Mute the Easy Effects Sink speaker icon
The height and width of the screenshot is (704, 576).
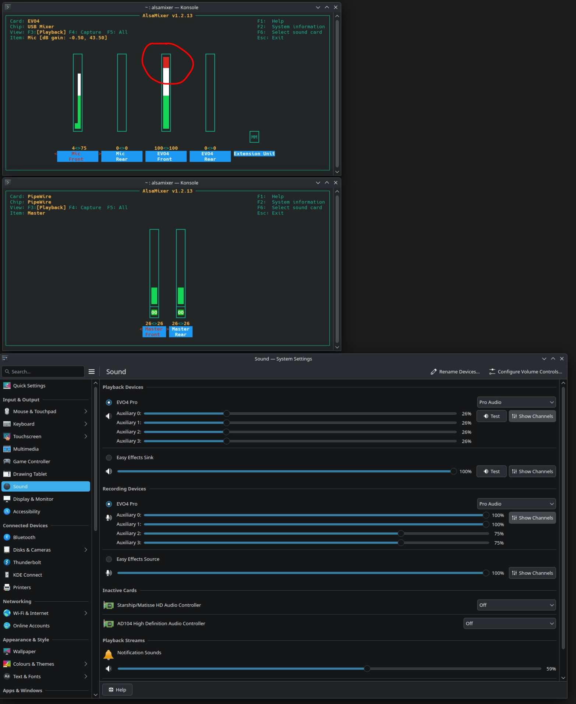click(x=109, y=471)
